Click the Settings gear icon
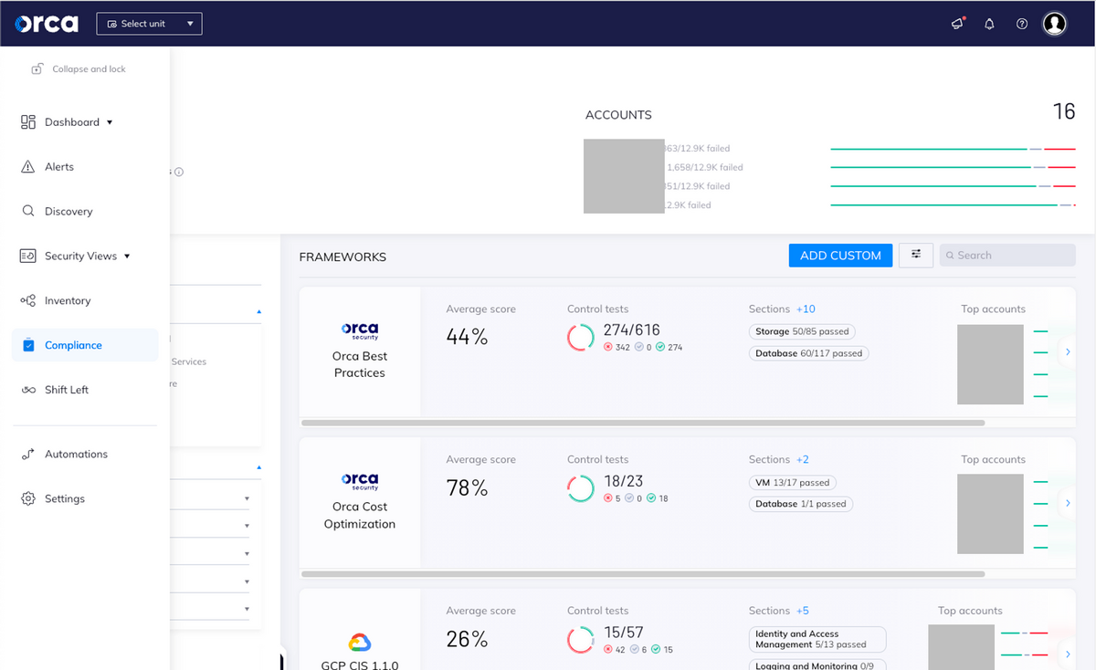1096x670 pixels. click(x=28, y=499)
